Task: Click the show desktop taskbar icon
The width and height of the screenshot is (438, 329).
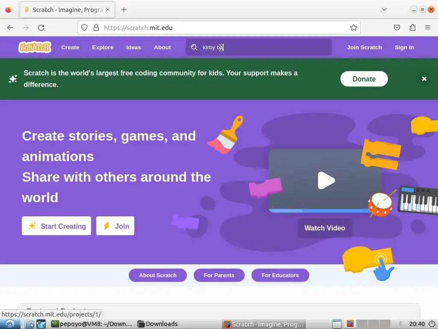Action: [41, 324]
